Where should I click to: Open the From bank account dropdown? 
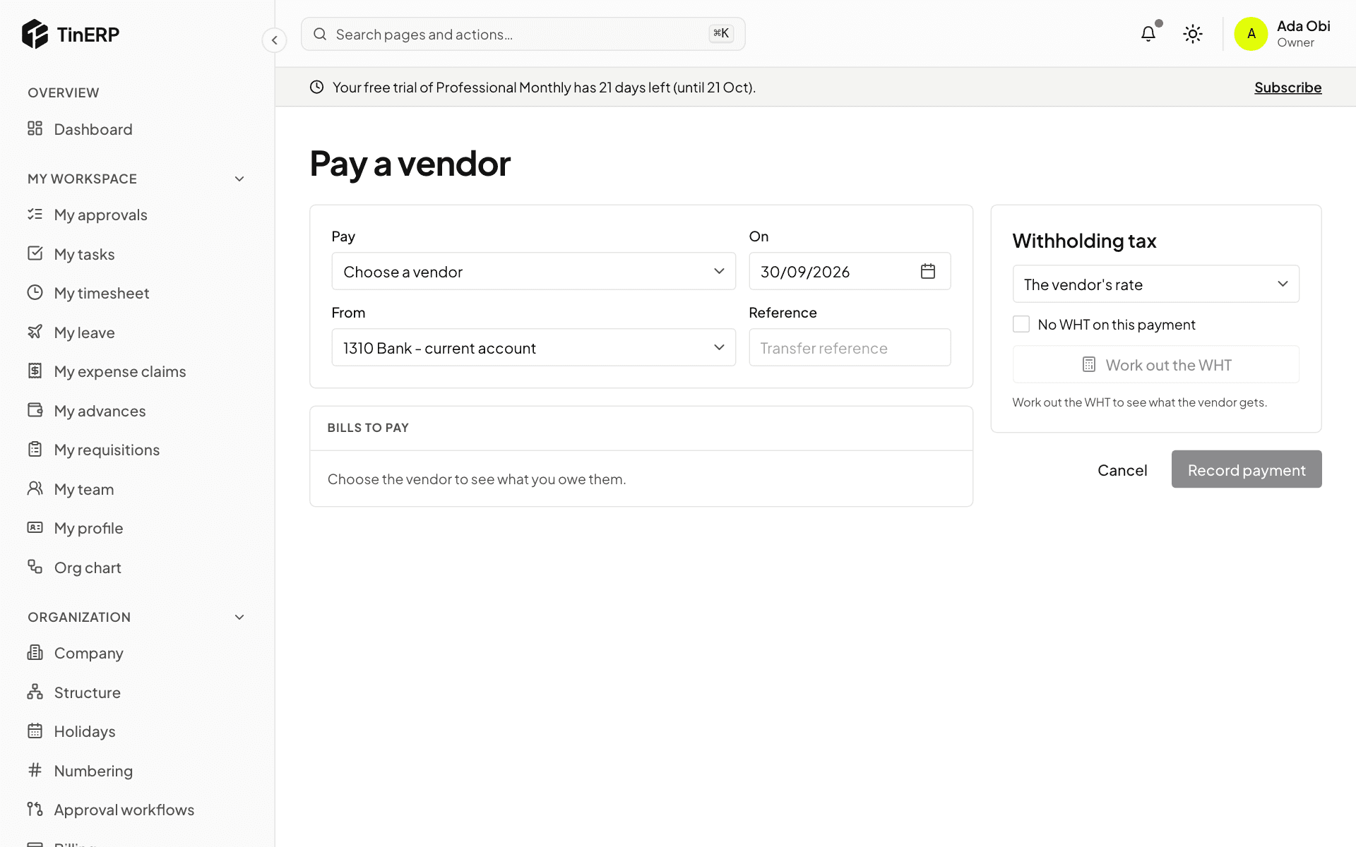pyautogui.click(x=534, y=347)
